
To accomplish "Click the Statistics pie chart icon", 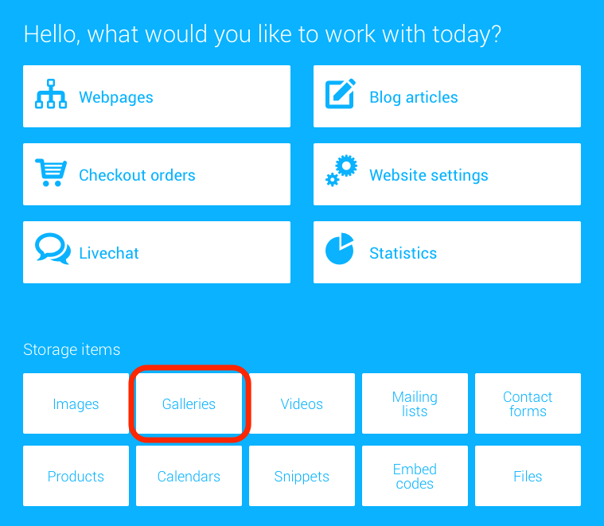I will [340, 249].
